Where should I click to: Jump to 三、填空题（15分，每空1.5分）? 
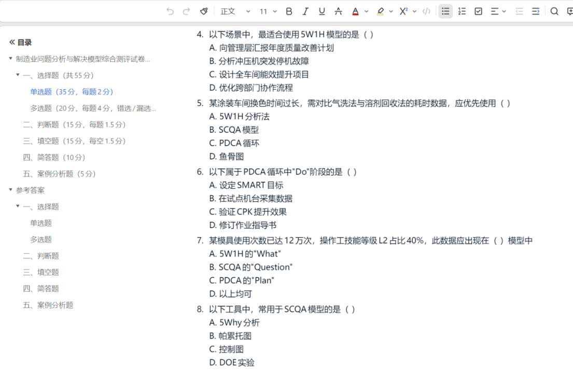(x=74, y=141)
